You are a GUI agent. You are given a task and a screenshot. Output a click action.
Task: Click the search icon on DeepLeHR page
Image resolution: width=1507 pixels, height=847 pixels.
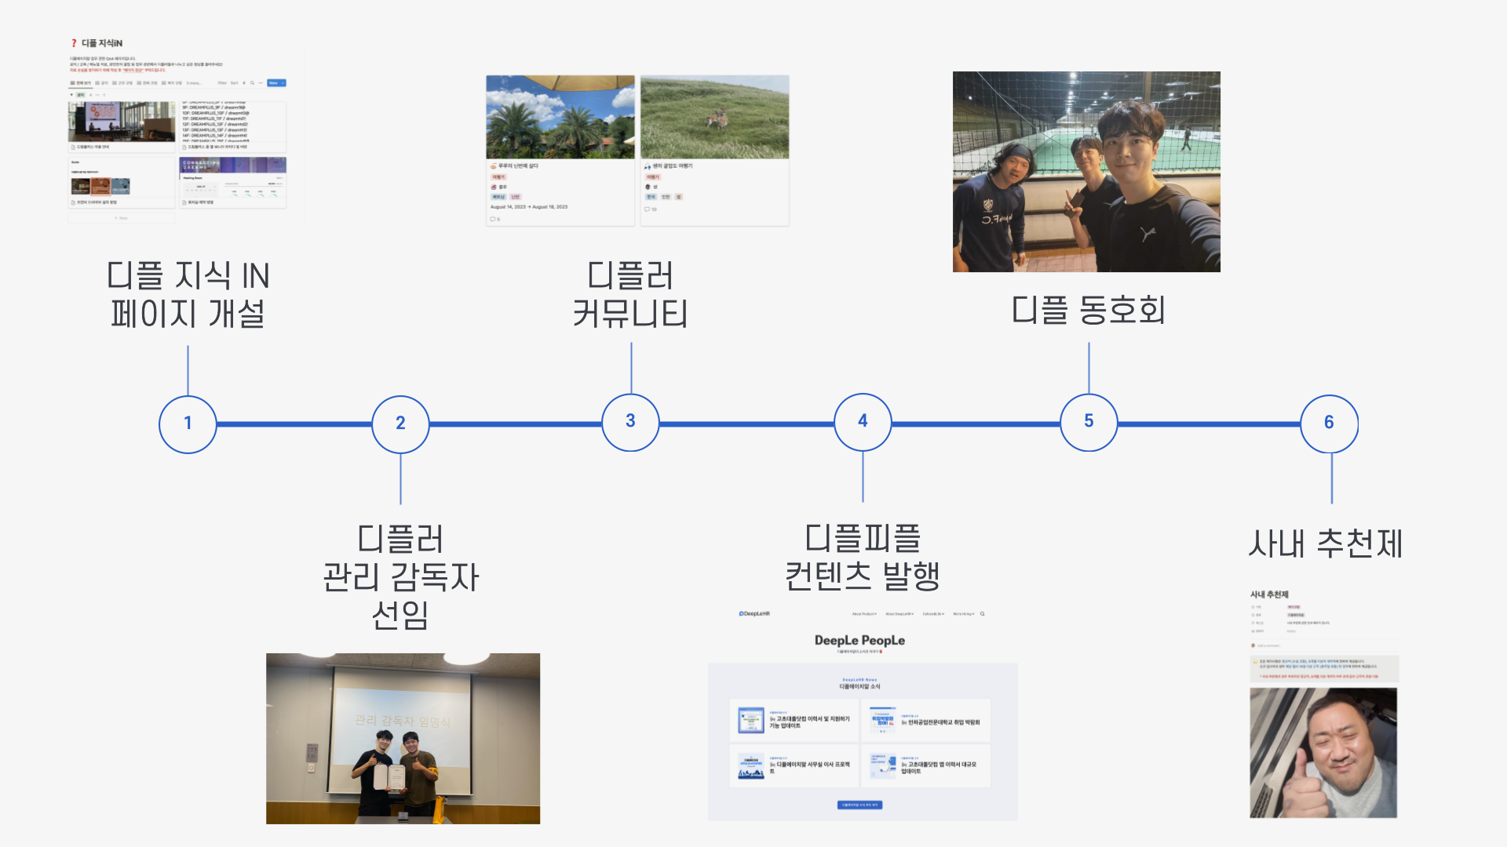tap(982, 614)
